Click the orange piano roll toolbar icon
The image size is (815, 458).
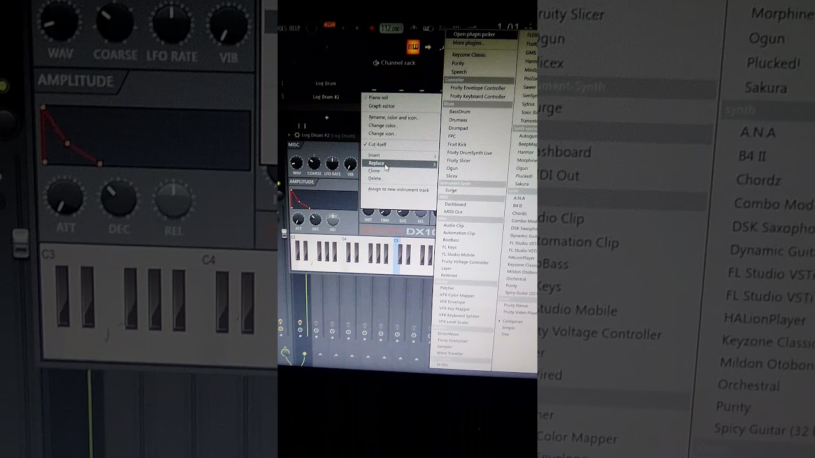coord(413,47)
